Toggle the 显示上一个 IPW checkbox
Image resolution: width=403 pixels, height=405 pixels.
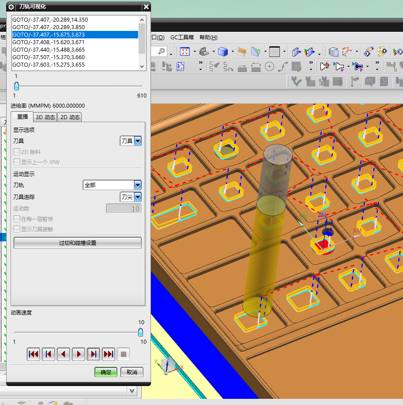[x=17, y=162]
